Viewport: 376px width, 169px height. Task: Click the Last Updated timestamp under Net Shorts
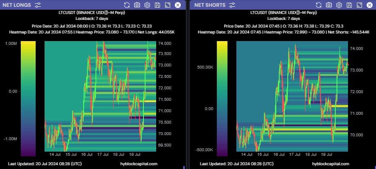[236, 164]
